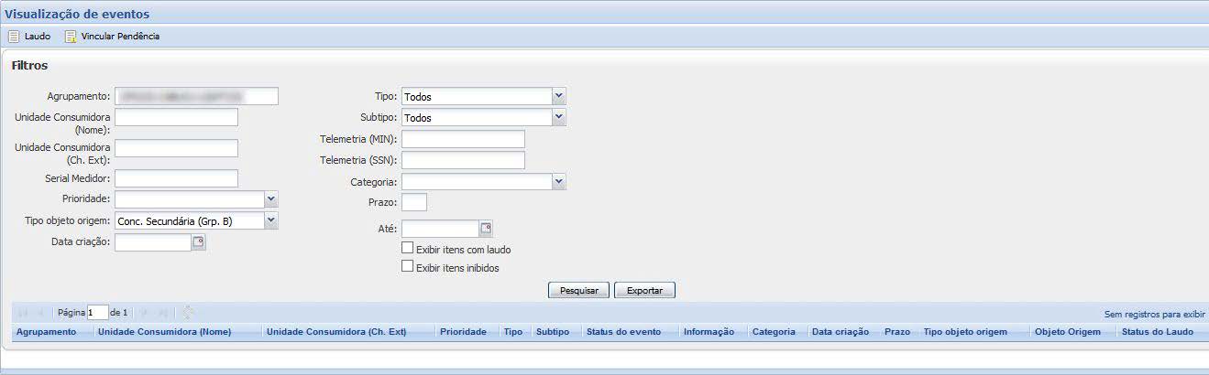Open the Até date calendar picker
This screenshot has width=1209, height=375.
coord(486,229)
